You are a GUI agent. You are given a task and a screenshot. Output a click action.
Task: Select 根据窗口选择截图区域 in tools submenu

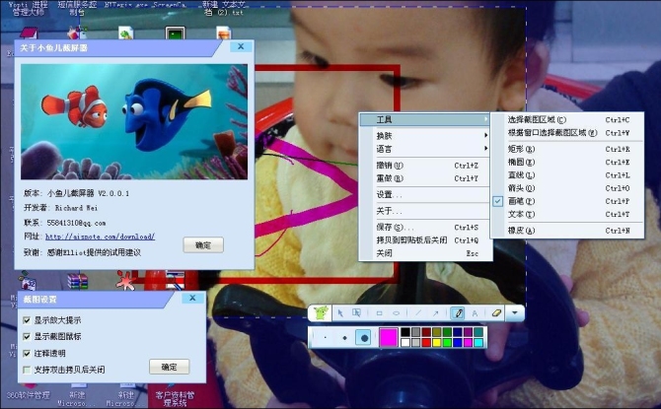tap(567, 133)
